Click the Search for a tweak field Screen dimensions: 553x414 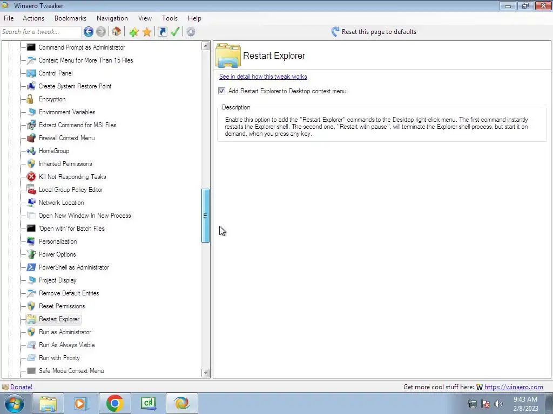pos(41,32)
